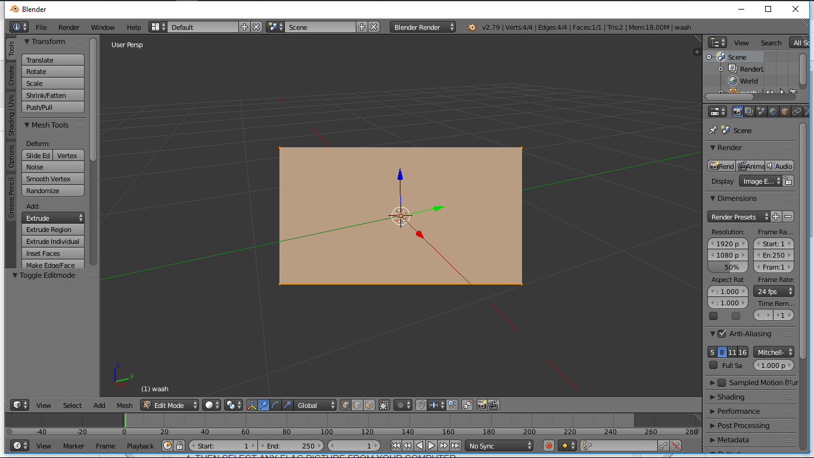This screenshot has width=814, height=458.
Task: Jump to the timeline start frame
Action: coord(396,445)
